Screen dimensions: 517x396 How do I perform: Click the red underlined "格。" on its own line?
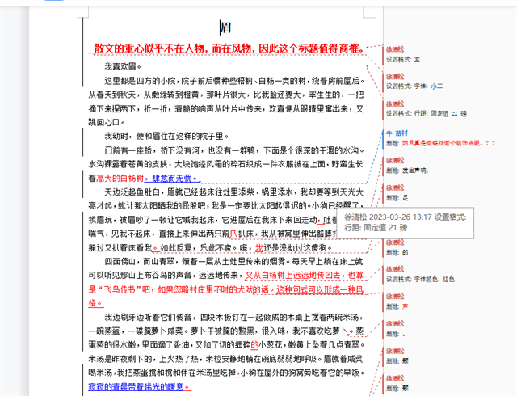pos(96,303)
